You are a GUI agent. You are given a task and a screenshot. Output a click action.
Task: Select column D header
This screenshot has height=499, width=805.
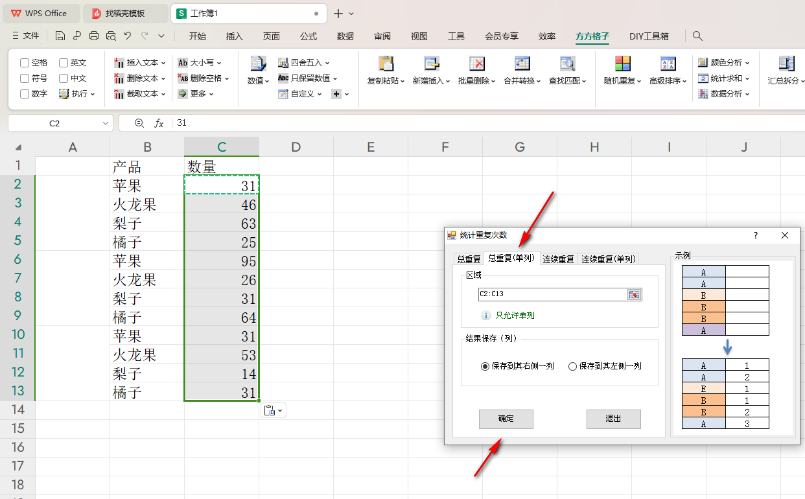pos(296,147)
